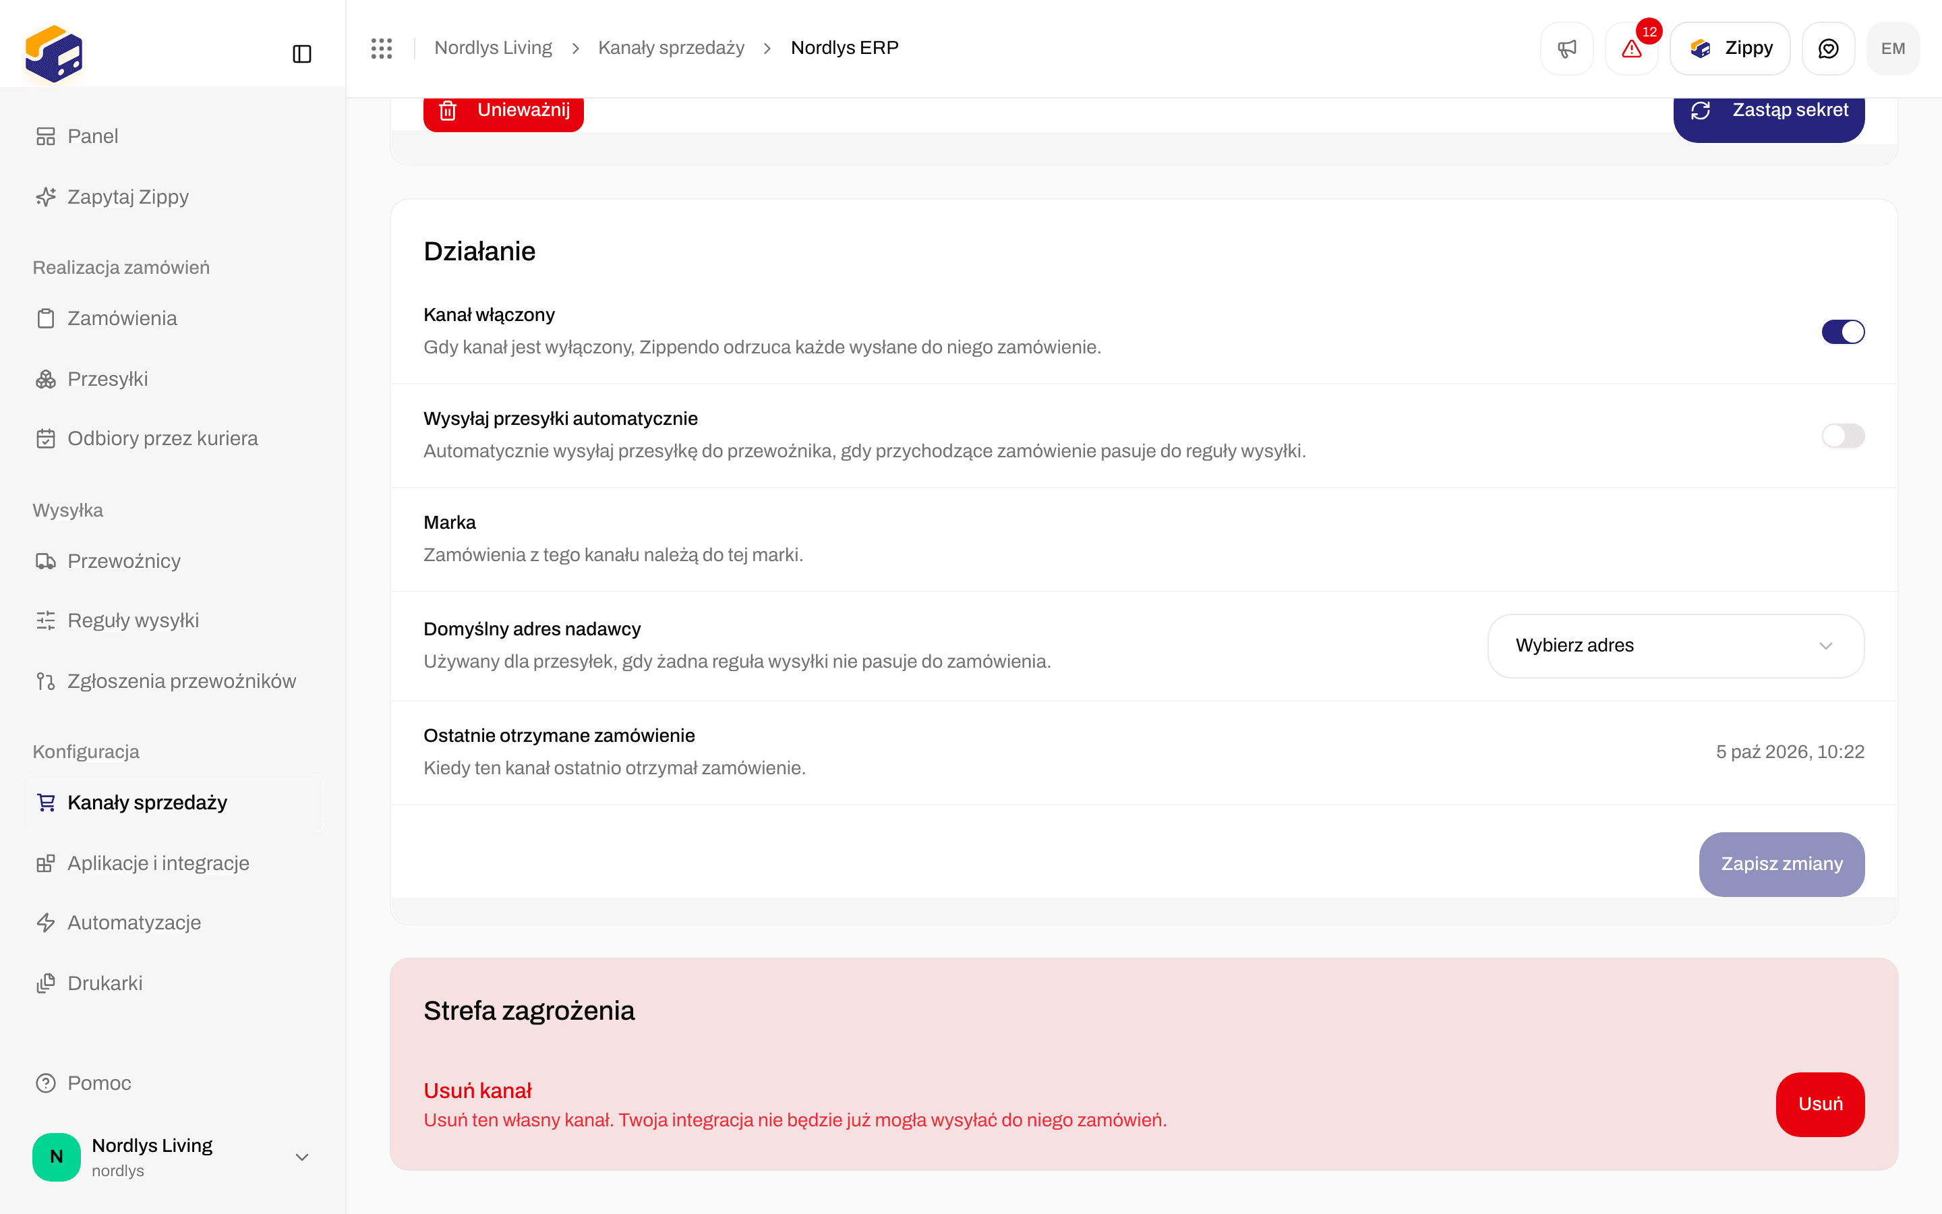
Task: View alerts with the warning triangle icon
Action: pyautogui.click(x=1631, y=48)
